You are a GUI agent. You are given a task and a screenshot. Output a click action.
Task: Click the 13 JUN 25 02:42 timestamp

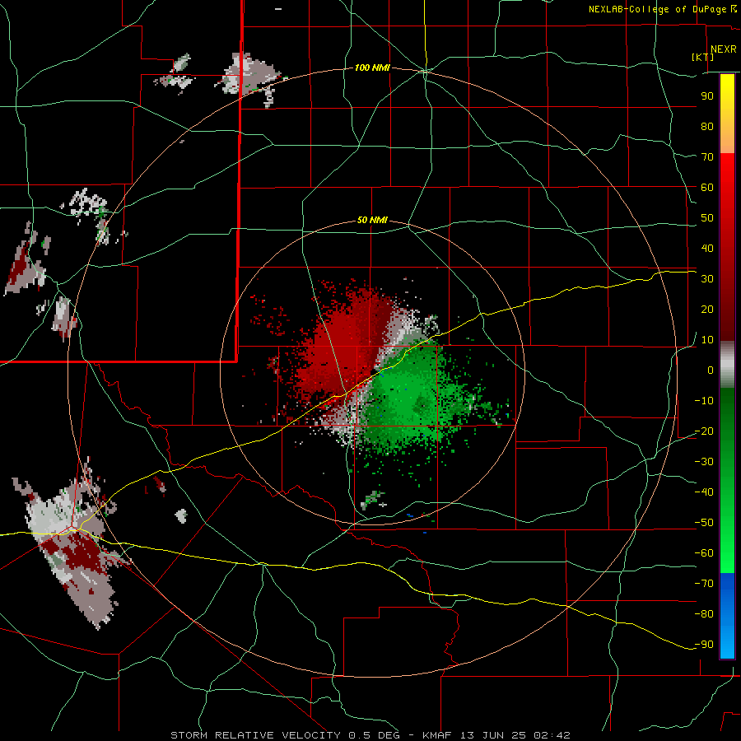[515, 735]
